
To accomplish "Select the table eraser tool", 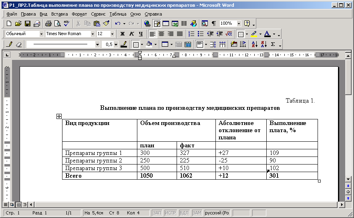I will click(19, 44).
